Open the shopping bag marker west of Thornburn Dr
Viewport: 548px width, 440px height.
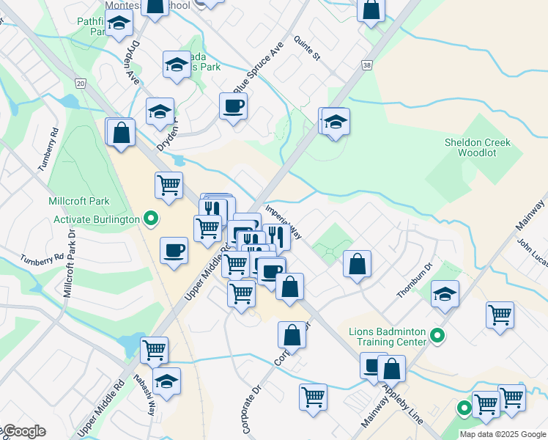coord(357,264)
